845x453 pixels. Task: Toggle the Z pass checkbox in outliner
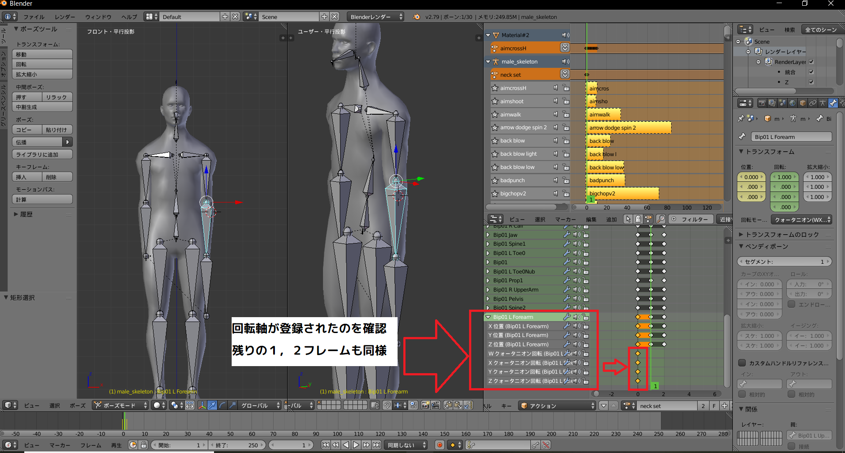coord(811,82)
